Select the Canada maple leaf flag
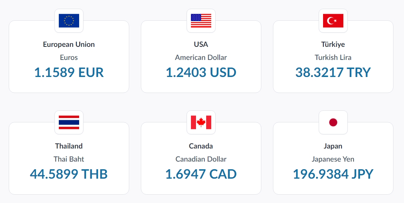The image size is (404, 203). [x=201, y=122]
